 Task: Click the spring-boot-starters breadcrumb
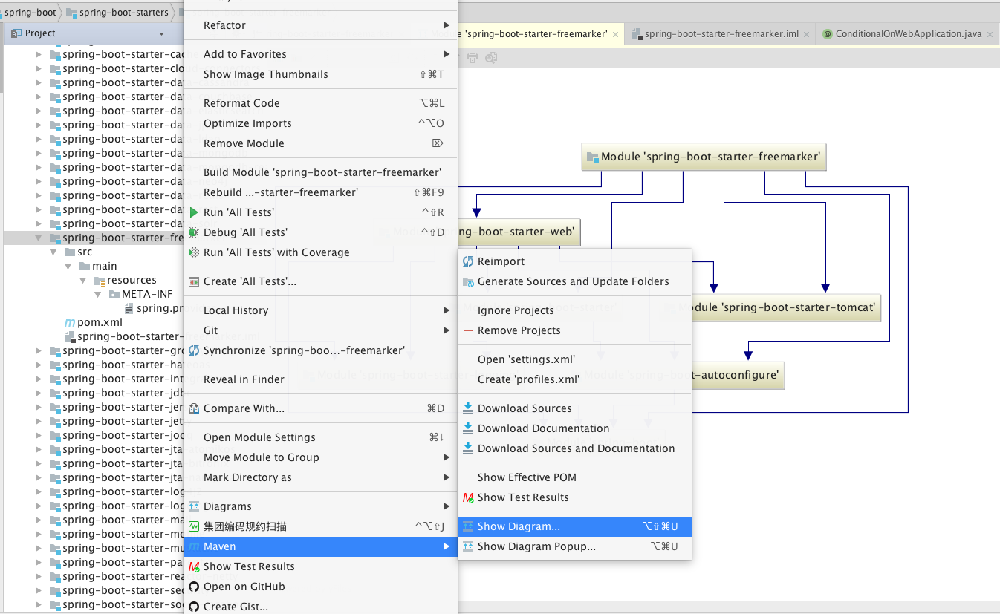[x=117, y=13]
